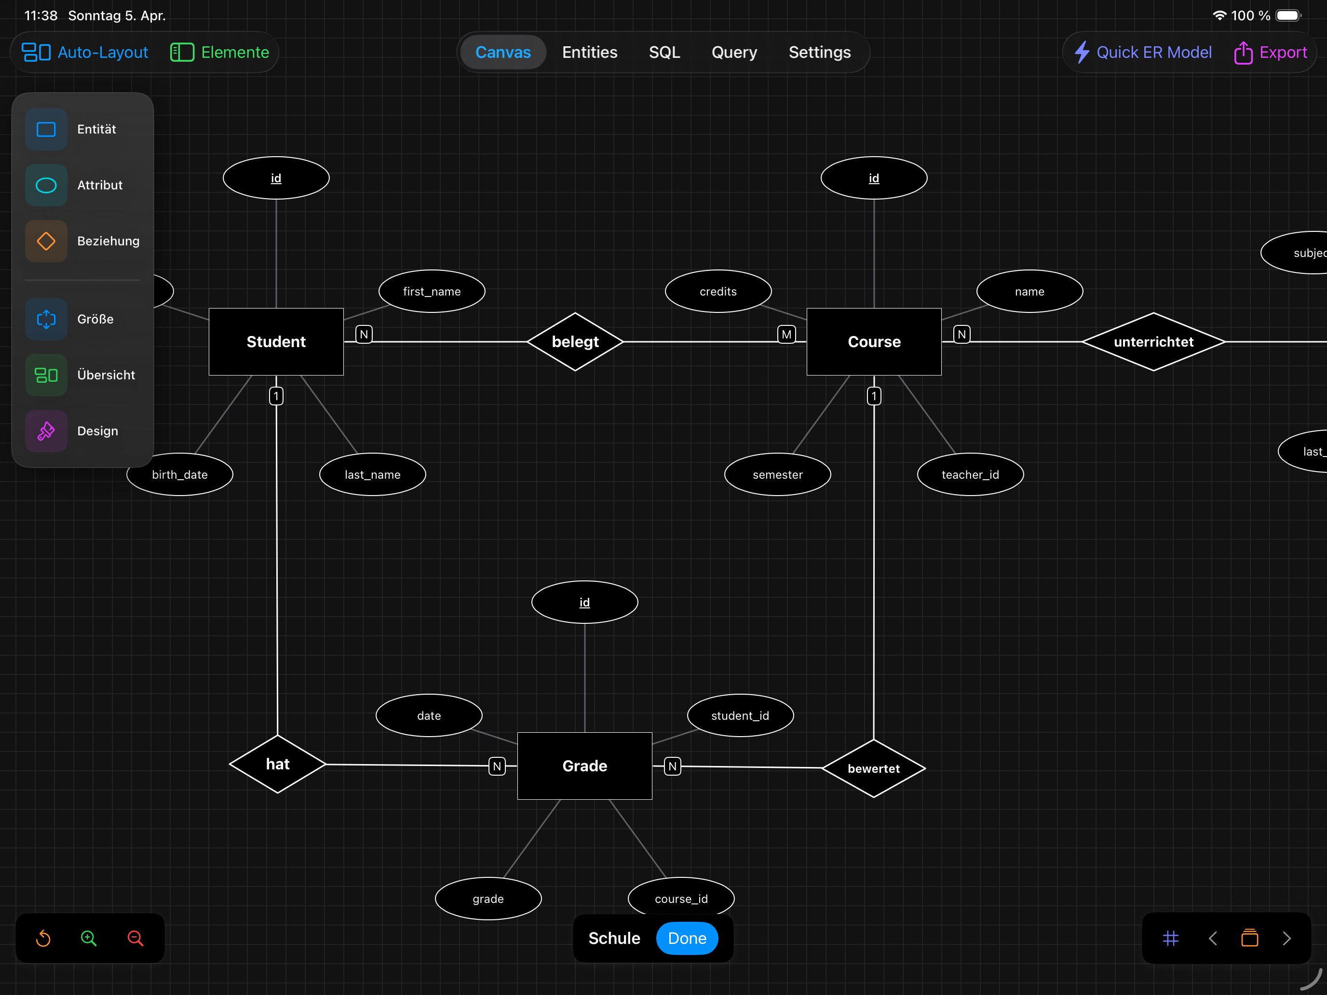Tap the M cardinality label near Course
The height and width of the screenshot is (995, 1327).
786,334
